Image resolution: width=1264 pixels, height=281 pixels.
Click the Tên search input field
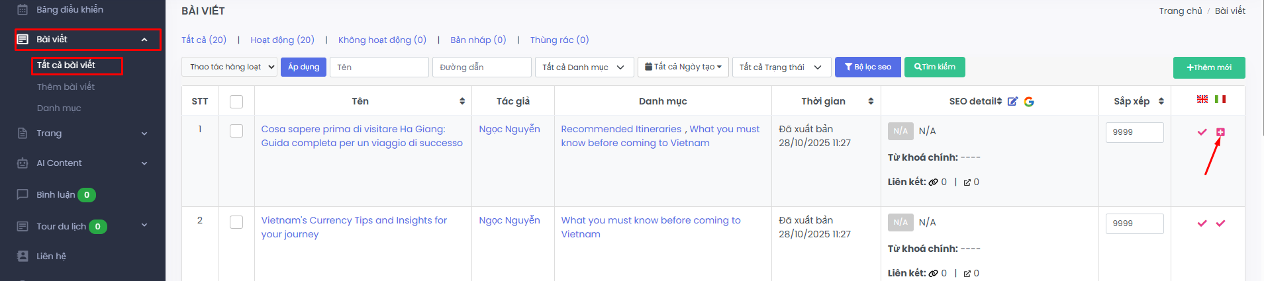[379, 67]
